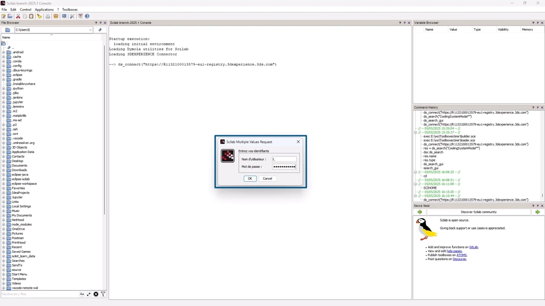Collapse the 05/05/2025 16:08:25 history session
Screen dimensions: 545x306
[416, 172]
